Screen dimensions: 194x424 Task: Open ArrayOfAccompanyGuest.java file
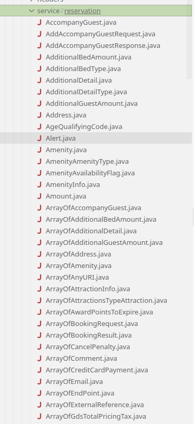click(x=94, y=208)
